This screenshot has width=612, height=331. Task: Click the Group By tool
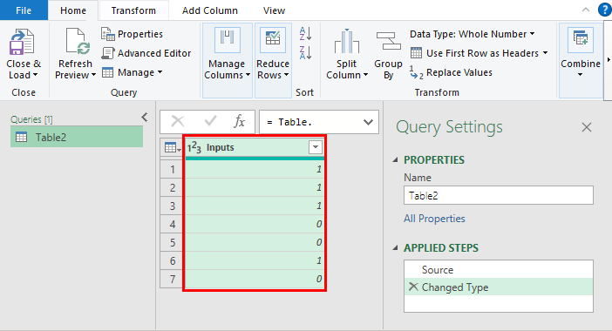[388, 55]
